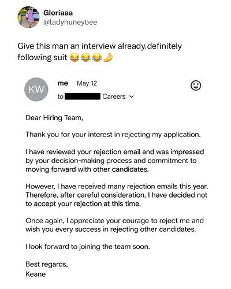Click the 'Best regards,' sign-off line
This screenshot has height=289, width=231.
[47, 264]
